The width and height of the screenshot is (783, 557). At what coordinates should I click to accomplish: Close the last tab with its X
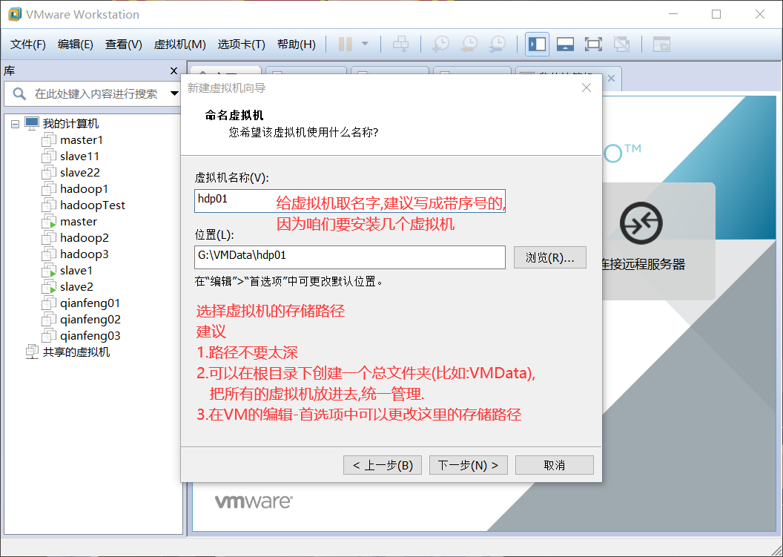point(611,79)
